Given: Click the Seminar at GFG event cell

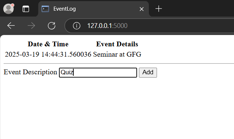Looking at the screenshot, I should 117,54.
